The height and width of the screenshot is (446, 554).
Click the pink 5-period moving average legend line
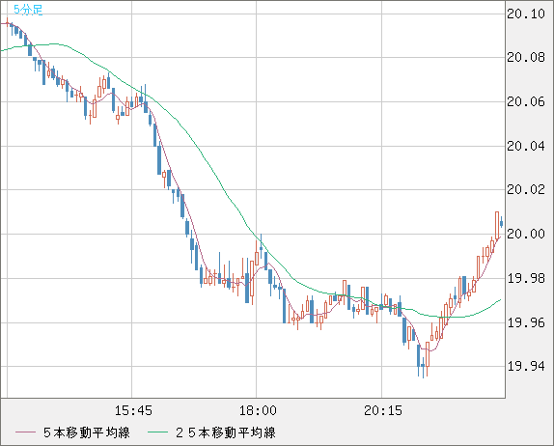pyautogui.click(x=25, y=432)
